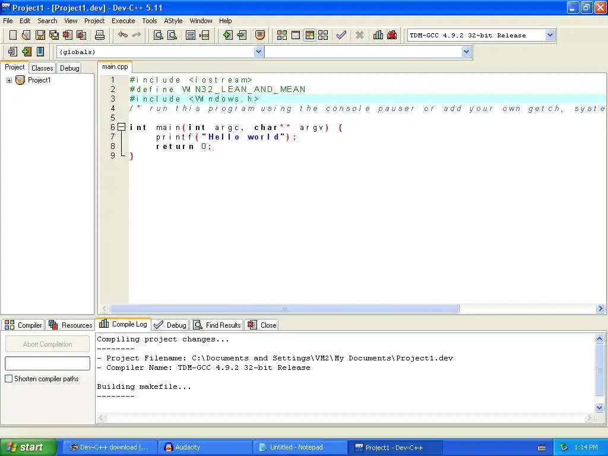Switch to Untitled - Notepad taskbar item
608x456 pixels.
point(300,447)
